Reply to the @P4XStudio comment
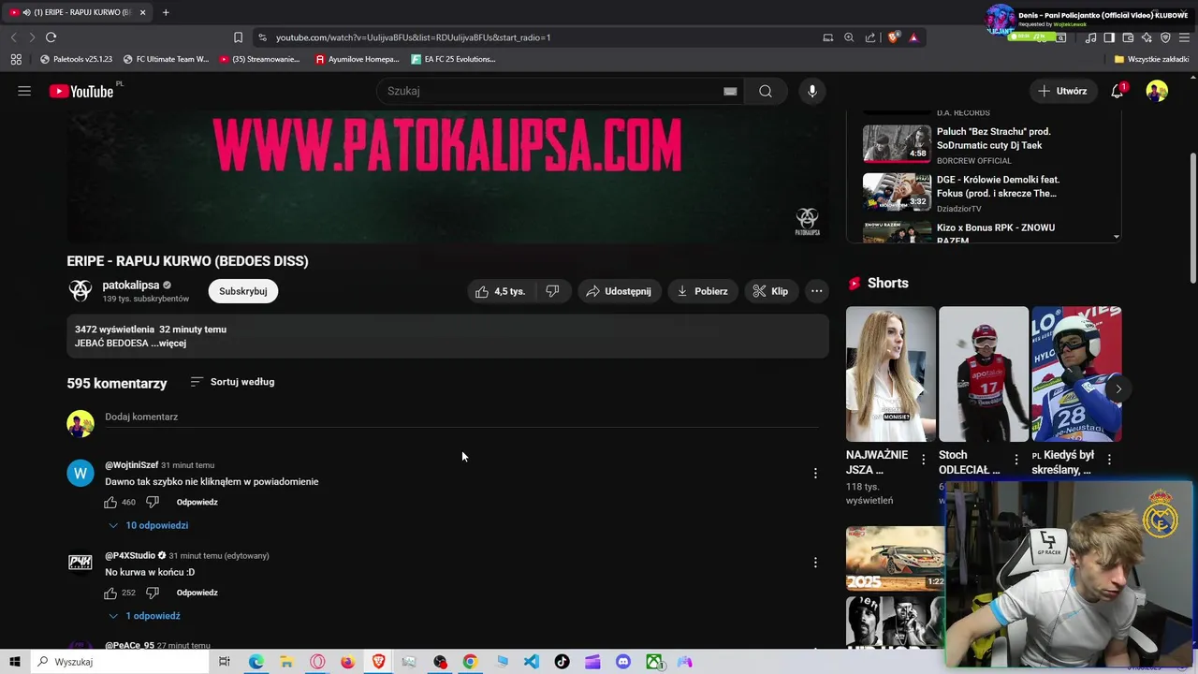Viewport: 1198px width, 674px height. 197,593
